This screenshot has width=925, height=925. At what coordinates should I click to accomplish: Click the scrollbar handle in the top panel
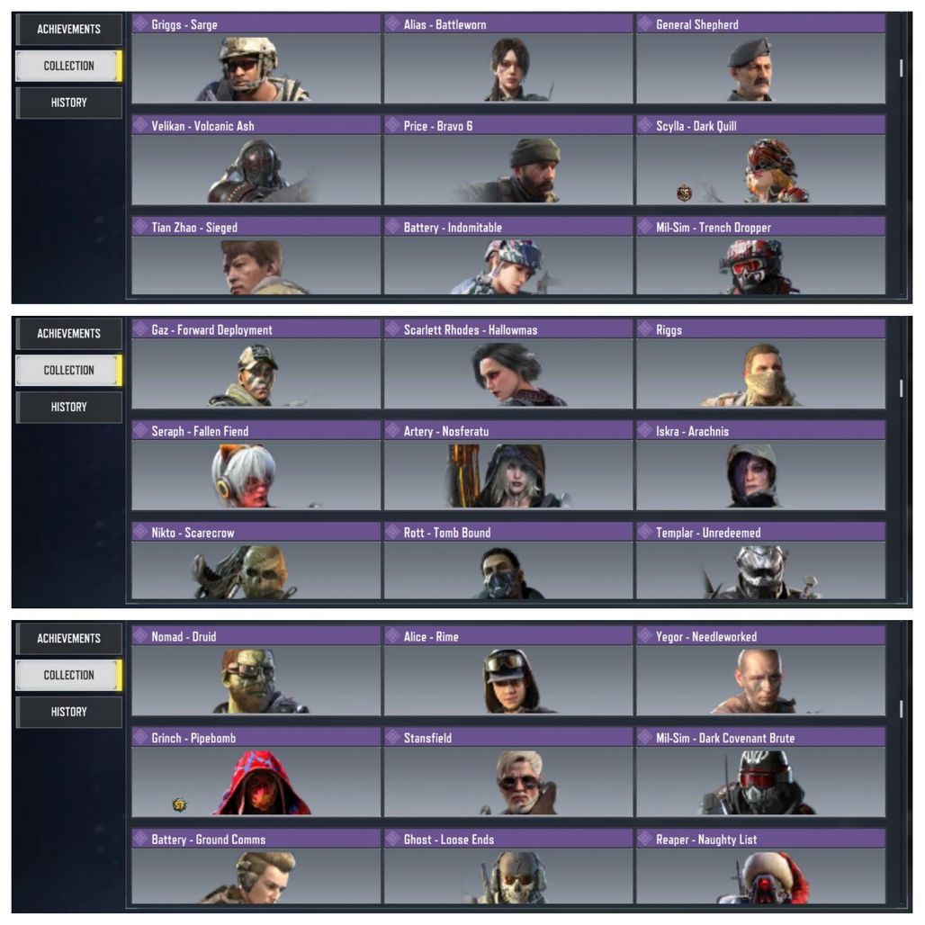tap(901, 67)
